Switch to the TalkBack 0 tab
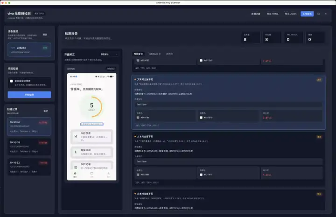The image size is (336, 217). (x=154, y=54)
